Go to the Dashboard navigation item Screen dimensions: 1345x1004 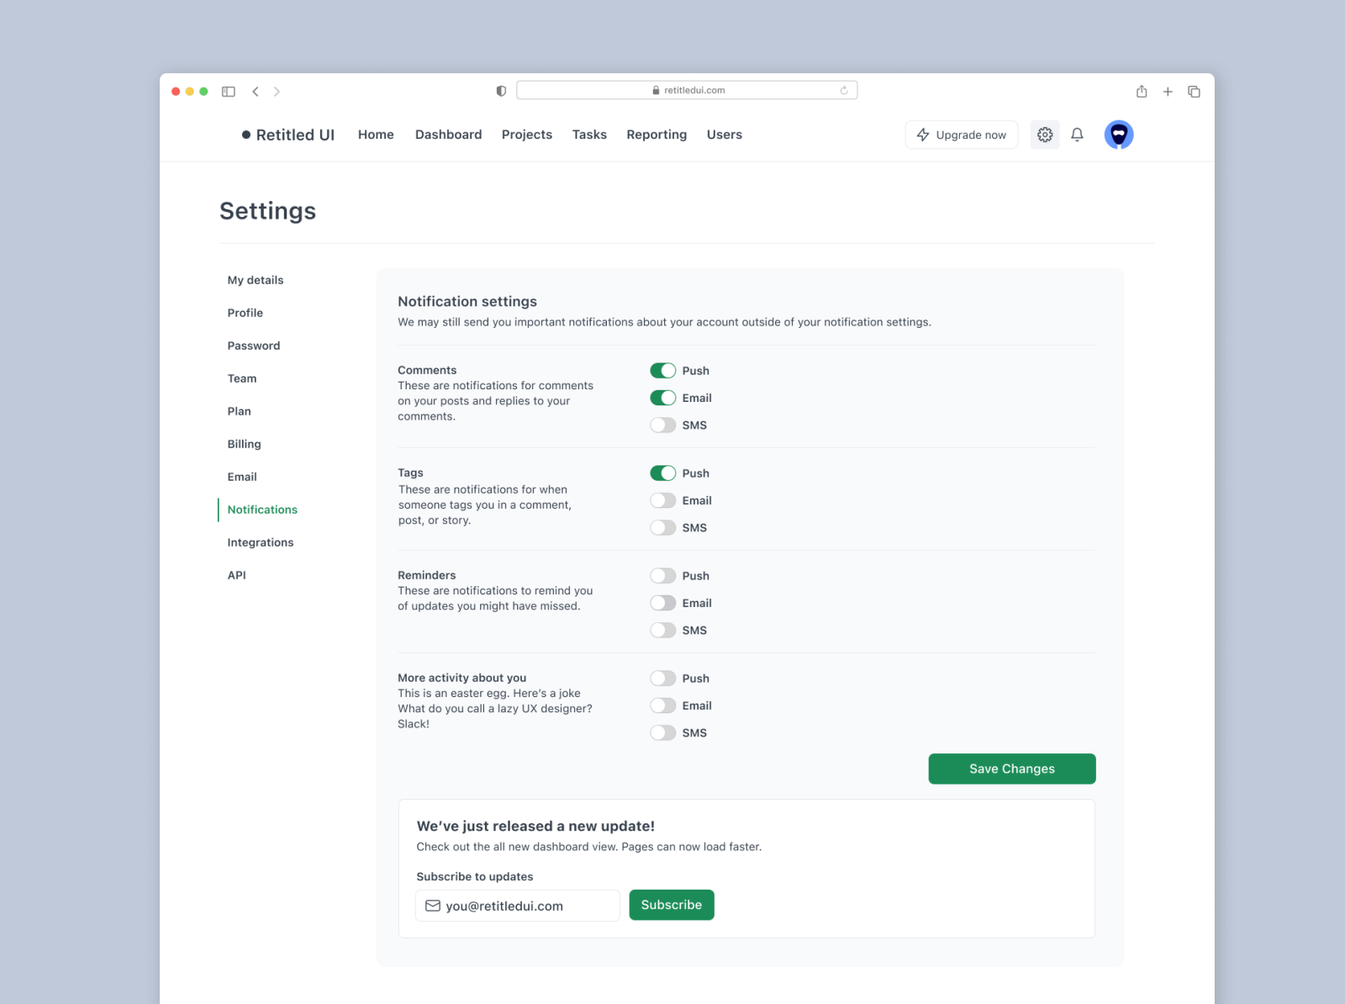[x=448, y=135]
